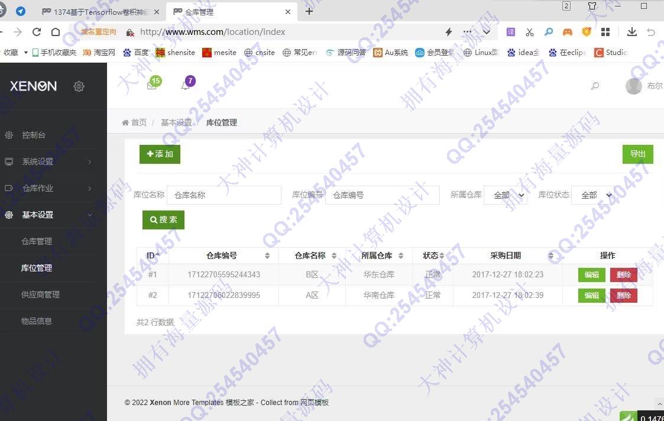664x421 pixels.
Task: Click the browser home icon
Action: click(x=56, y=32)
